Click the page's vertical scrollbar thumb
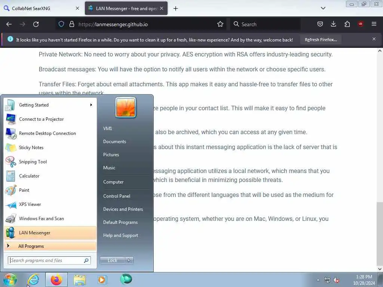 (x=380, y=234)
